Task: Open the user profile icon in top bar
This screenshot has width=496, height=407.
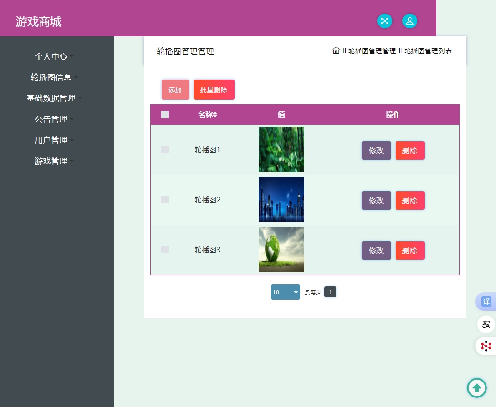Action: [x=410, y=21]
